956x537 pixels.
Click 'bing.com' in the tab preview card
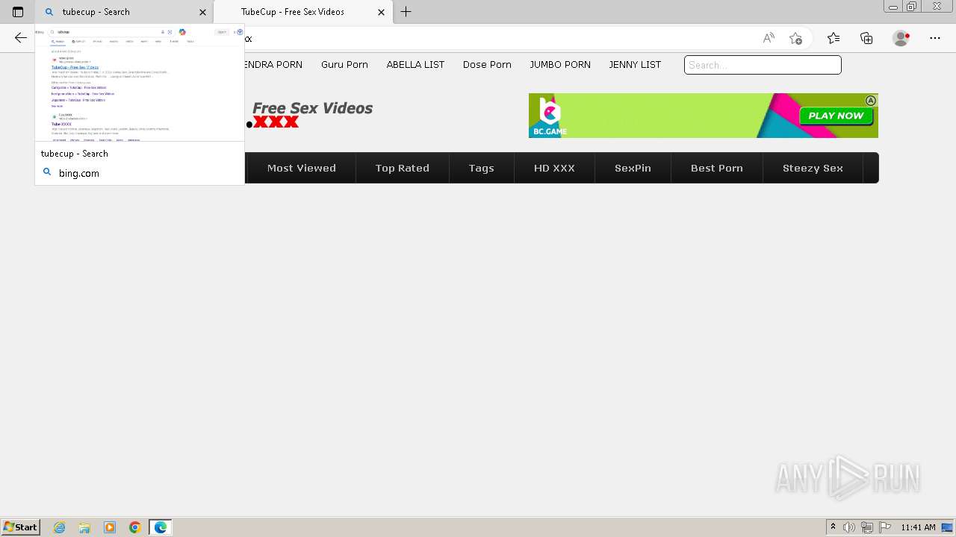click(x=79, y=173)
